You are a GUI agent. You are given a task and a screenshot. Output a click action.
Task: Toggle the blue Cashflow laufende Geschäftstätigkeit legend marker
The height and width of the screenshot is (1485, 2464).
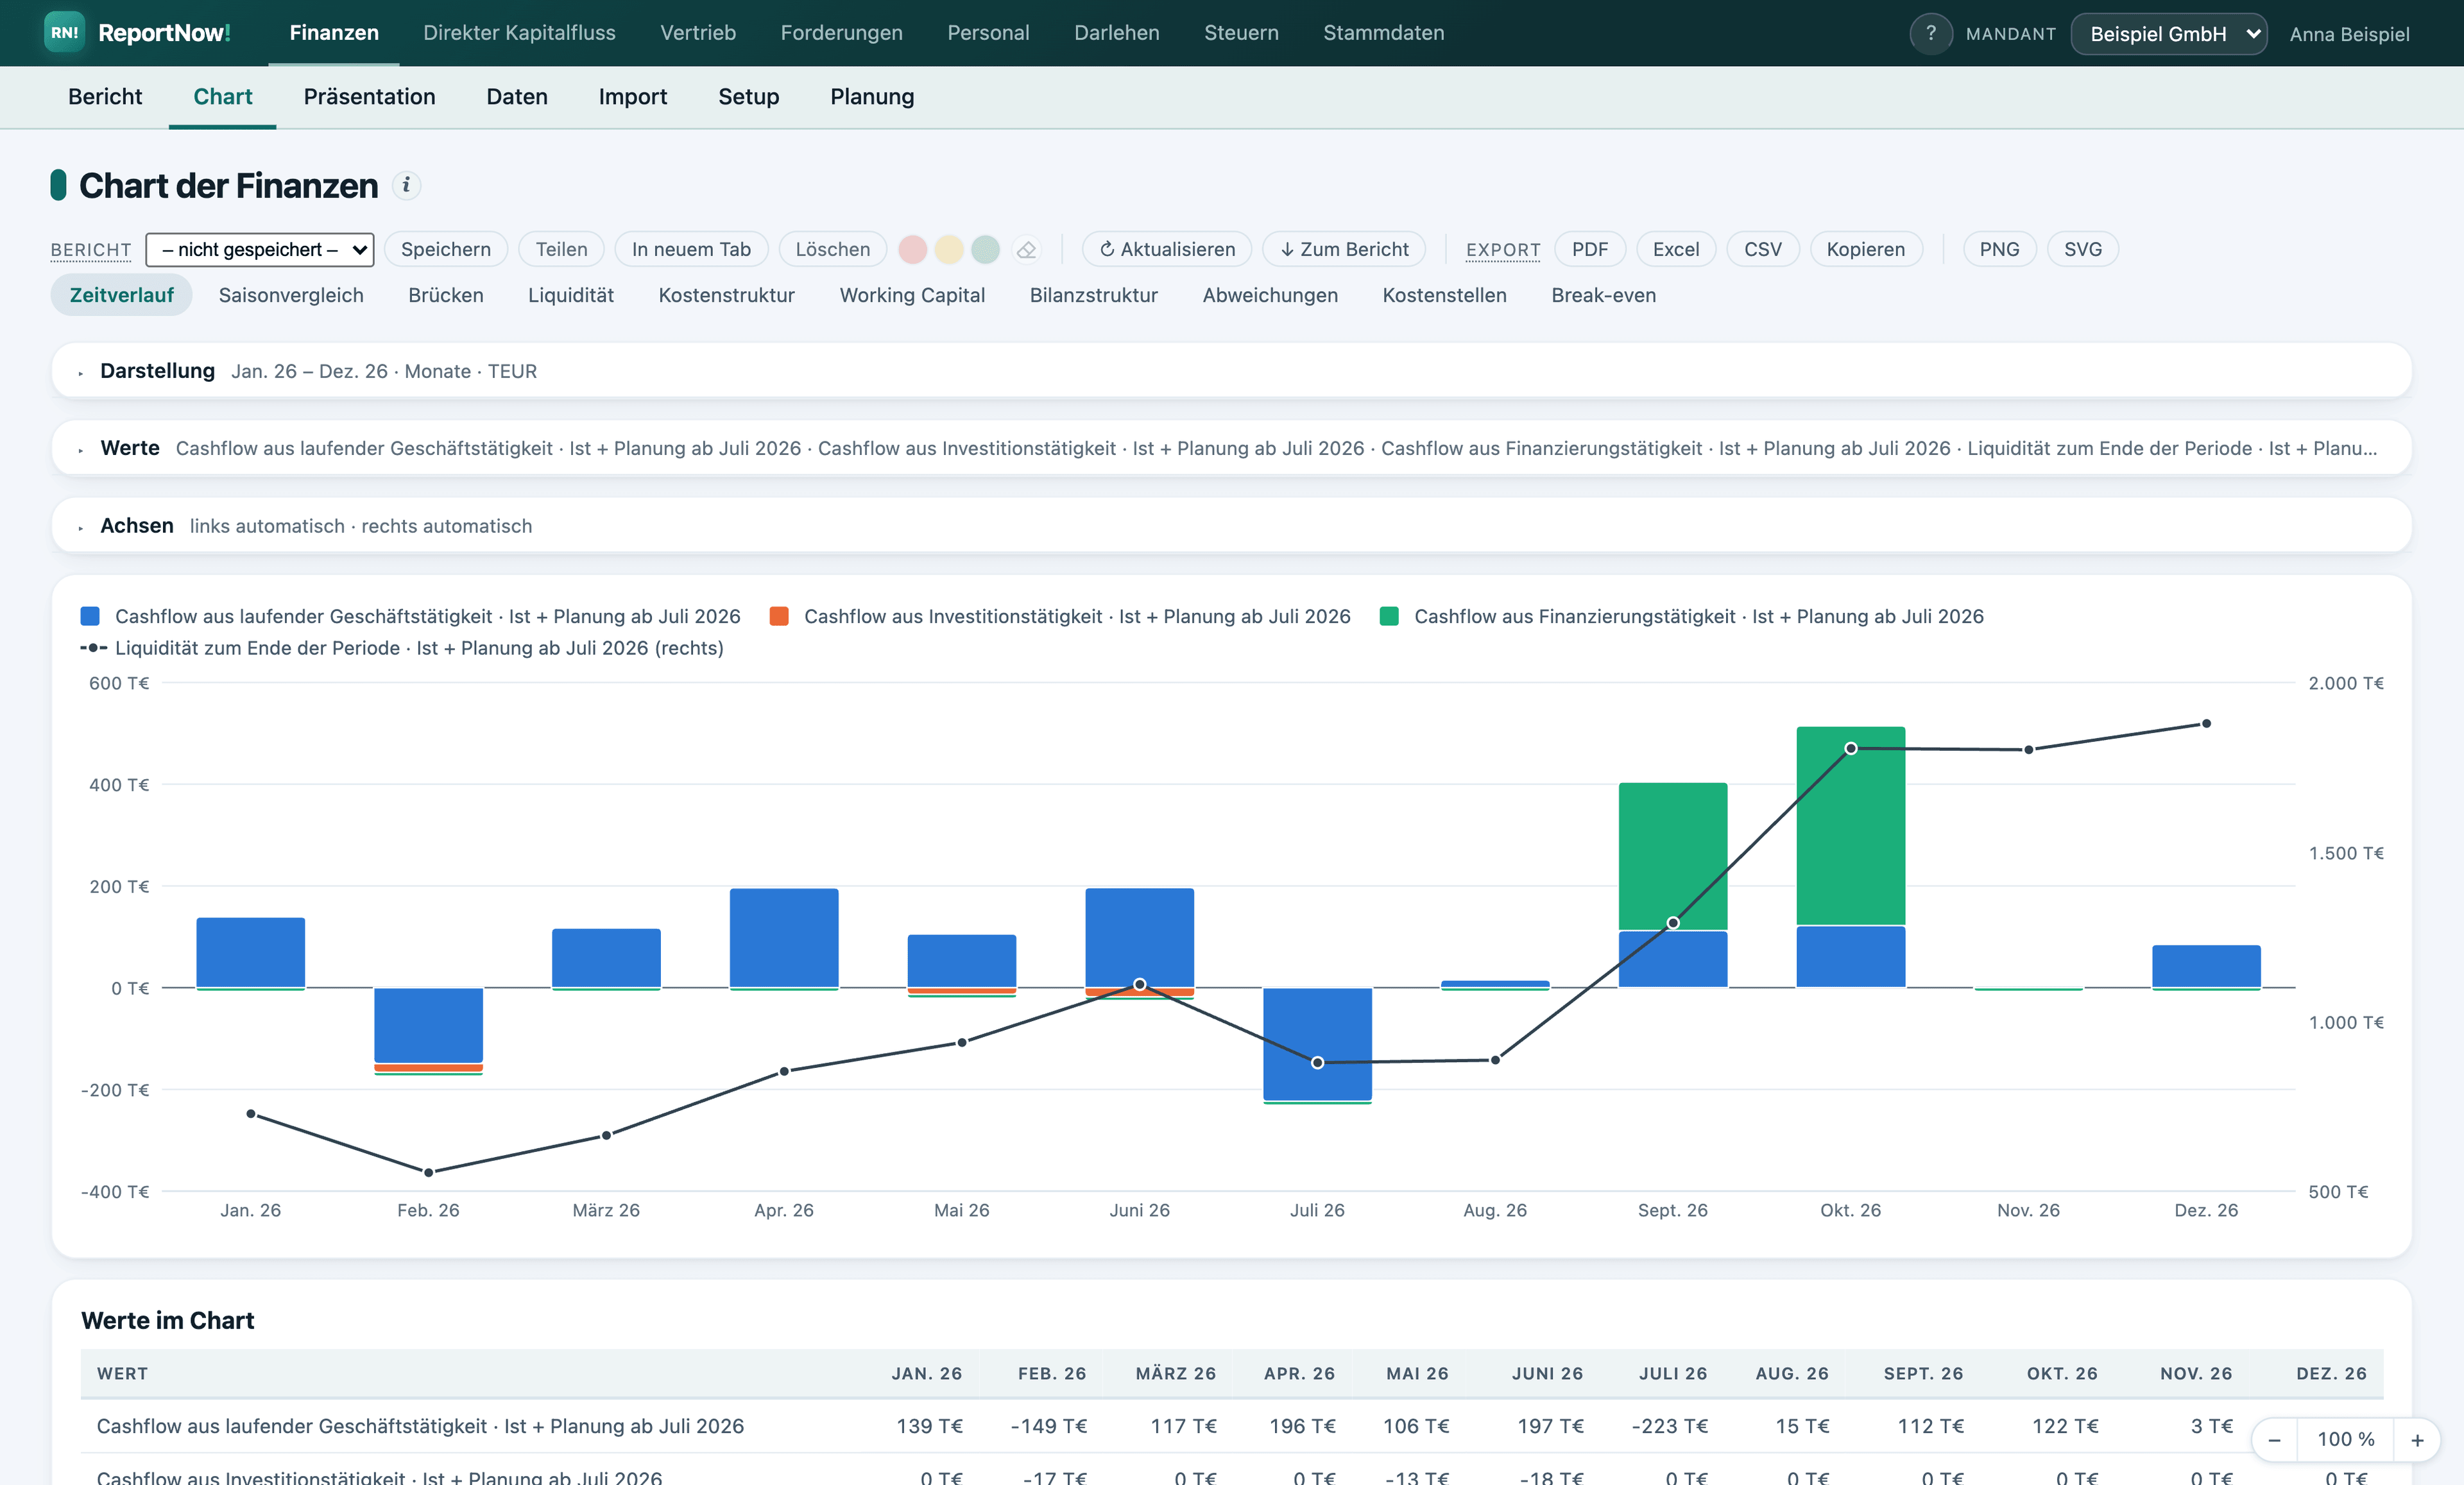pos(90,616)
